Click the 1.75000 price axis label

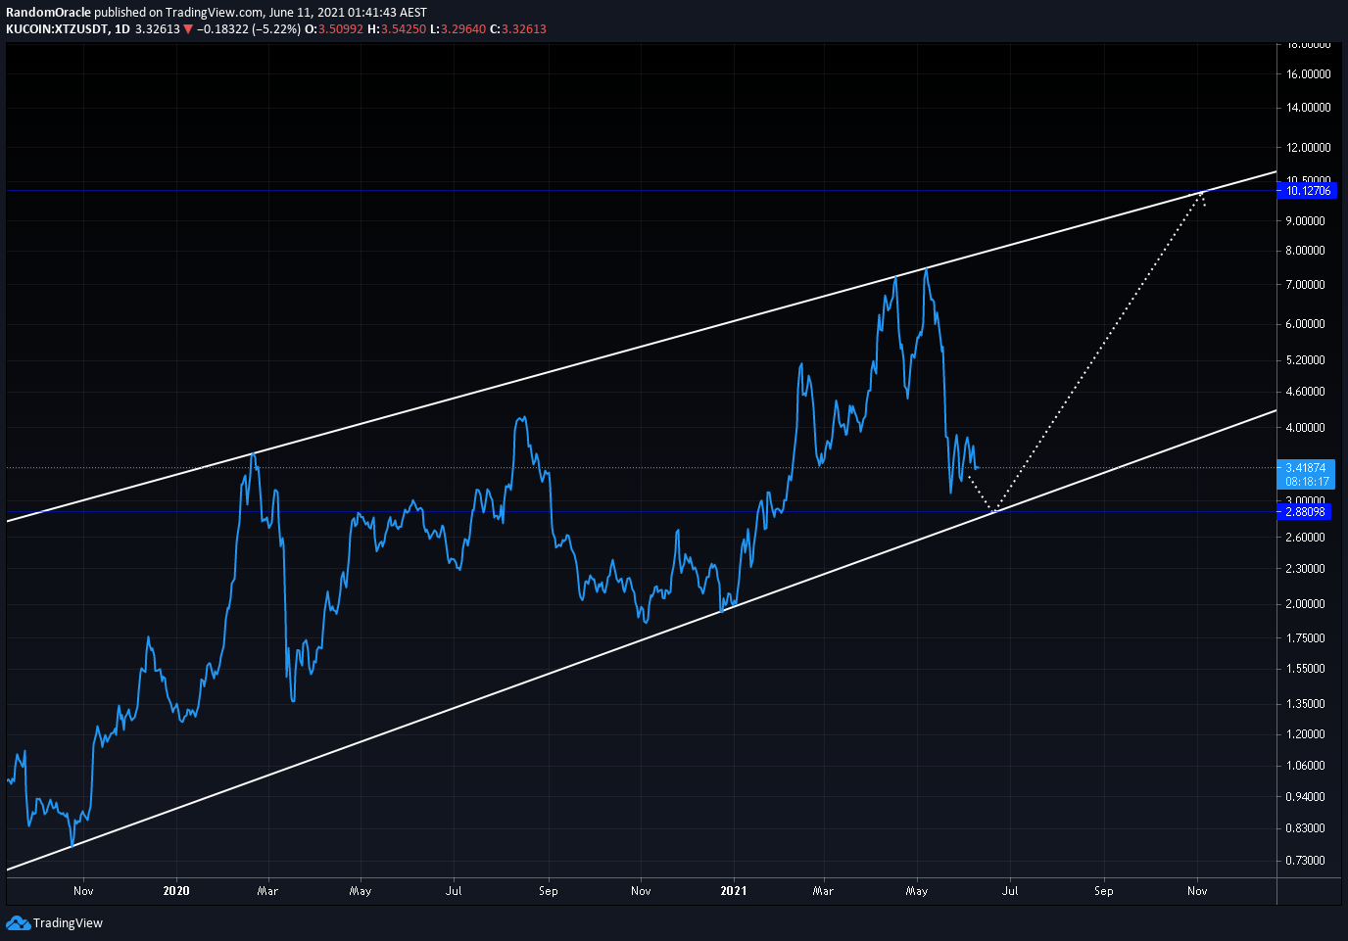point(1306,638)
